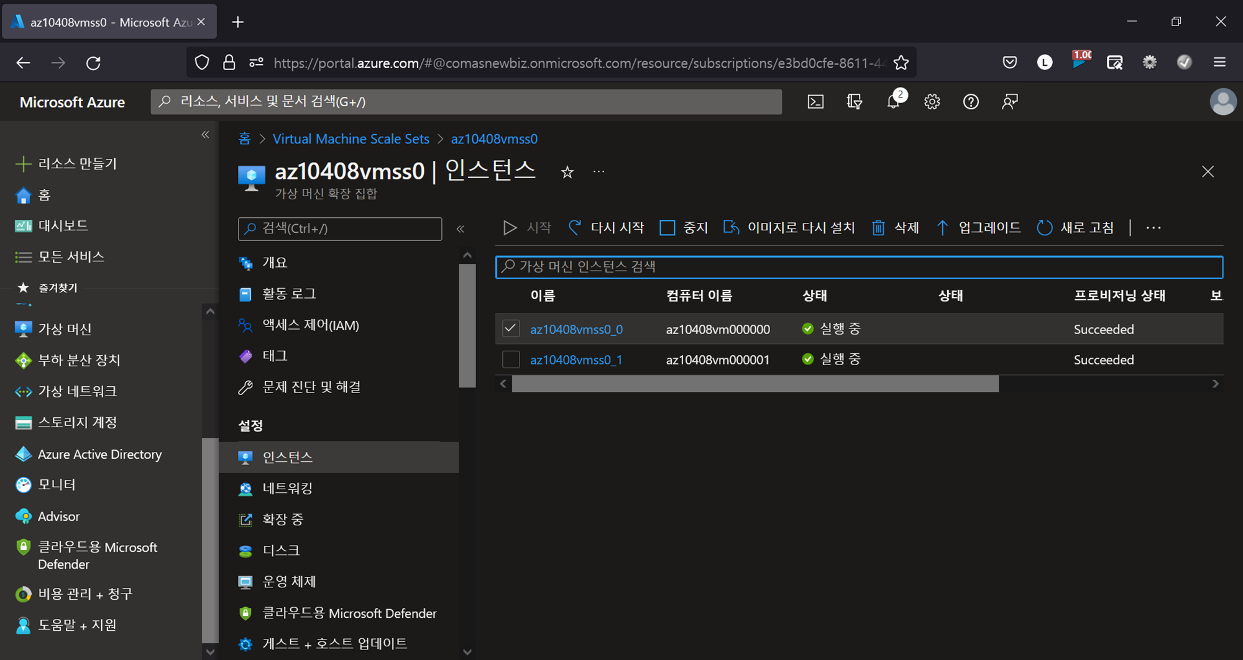
Task: Stop selected instance (중지)
Action: point(684,228)
